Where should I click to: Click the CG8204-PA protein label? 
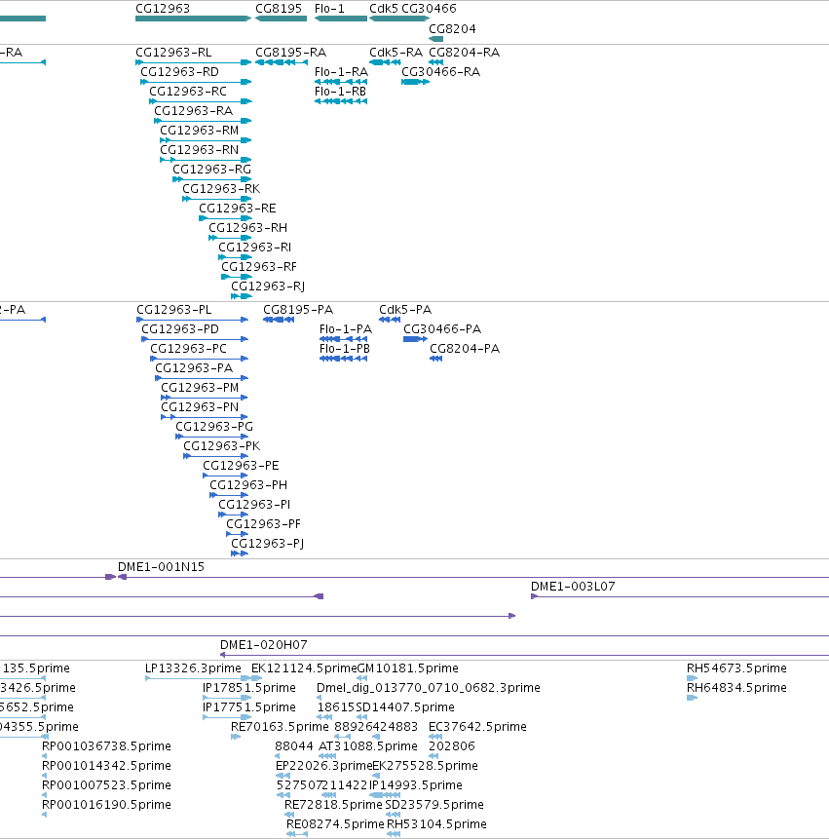[x=465, y=349]
